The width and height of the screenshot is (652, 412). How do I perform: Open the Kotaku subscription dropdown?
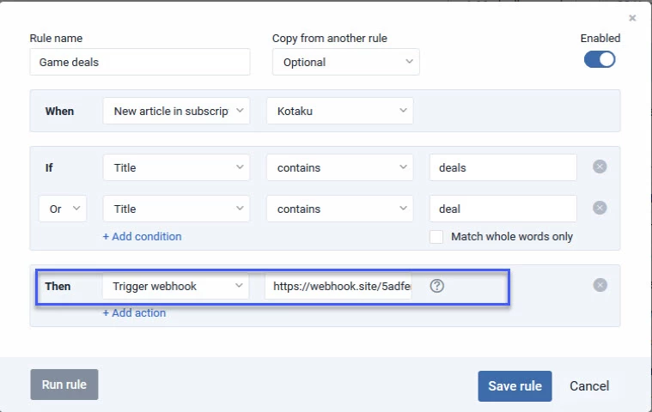point(339,111)
